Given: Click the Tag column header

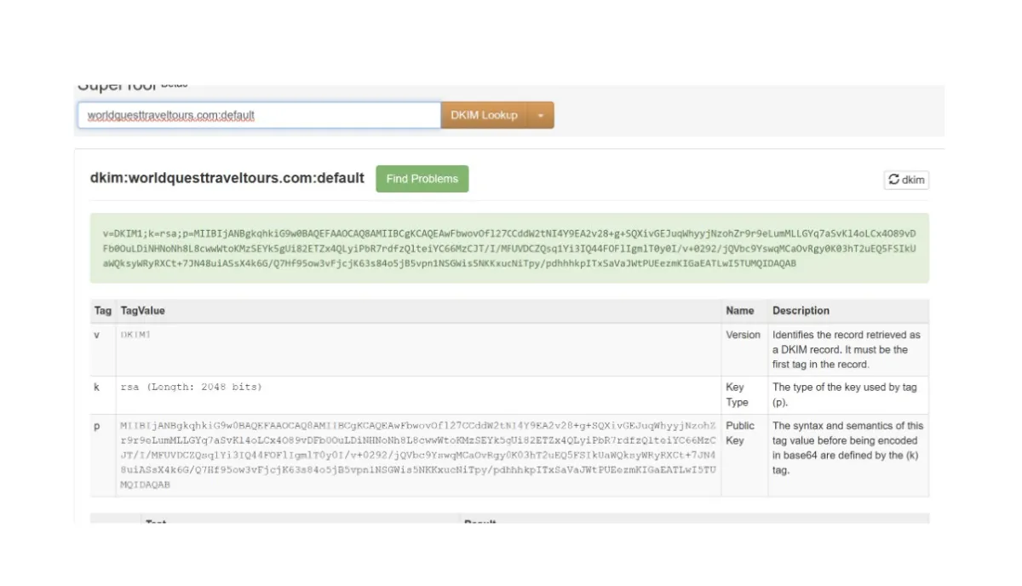Looking at the screenshot, I should [102, 311].
